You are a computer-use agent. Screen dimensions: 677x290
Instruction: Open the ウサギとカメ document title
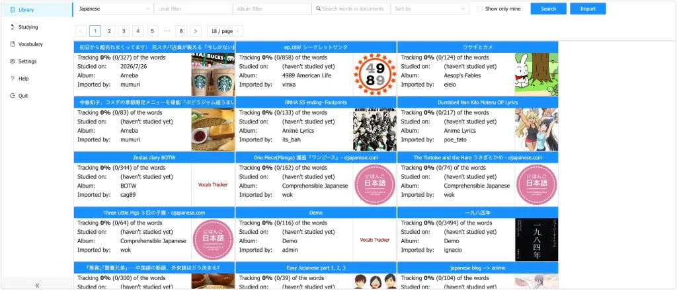[x=477, y=47]
